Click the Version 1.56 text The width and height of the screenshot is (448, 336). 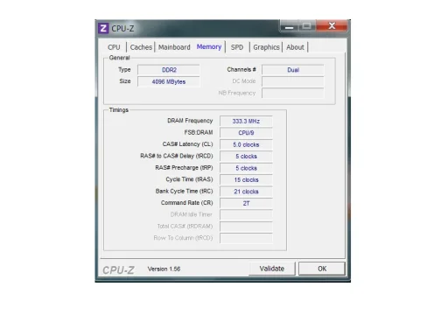click(x=164, y=269)
